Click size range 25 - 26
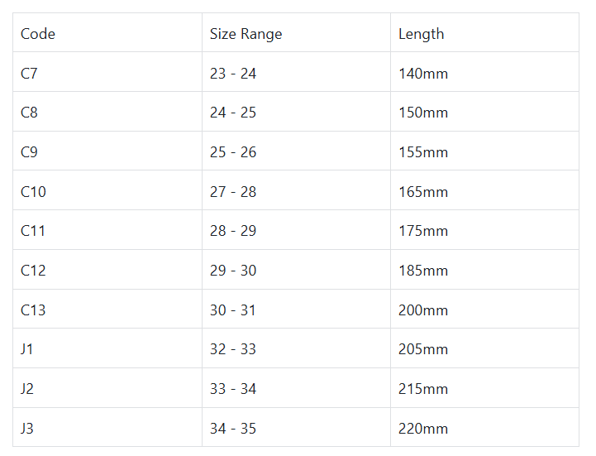Viewport: 596px width, 456px height. 233,152
